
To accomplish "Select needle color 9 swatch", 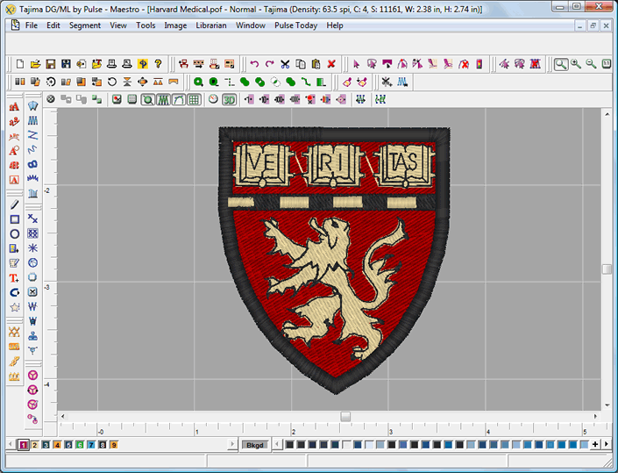I will pyautogui.click(x=113, y=445).
